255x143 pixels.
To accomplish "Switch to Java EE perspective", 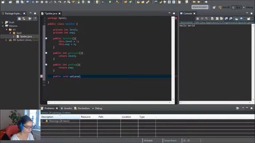I will 224,8.
